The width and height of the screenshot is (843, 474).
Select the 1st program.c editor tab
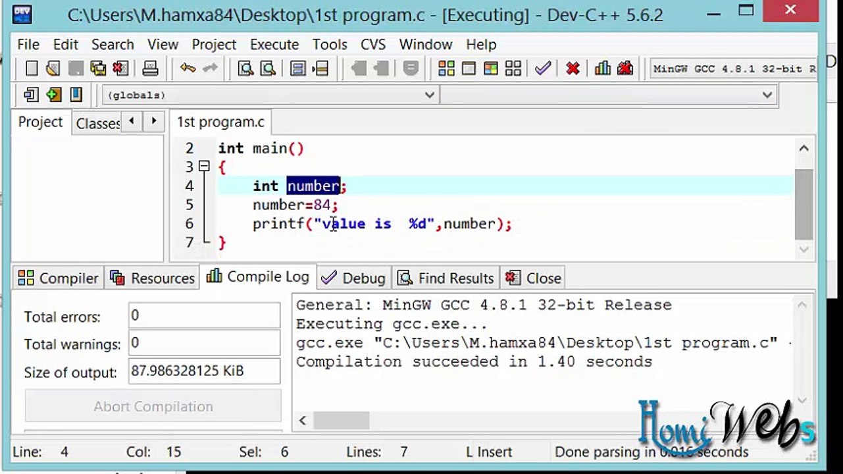click(220, 122)
